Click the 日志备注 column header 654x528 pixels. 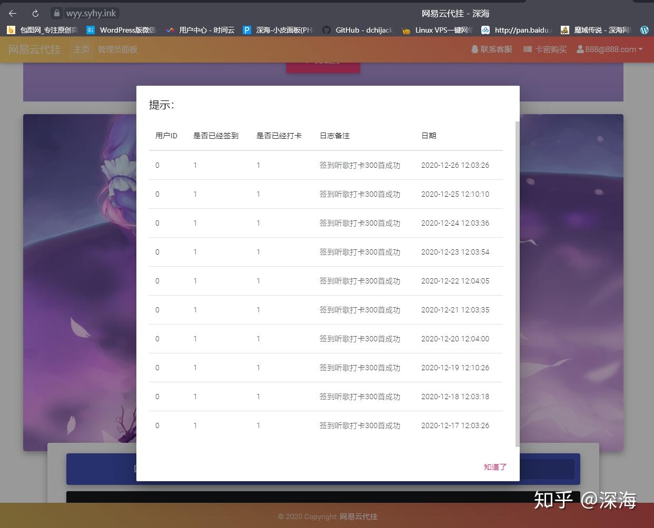335,136
